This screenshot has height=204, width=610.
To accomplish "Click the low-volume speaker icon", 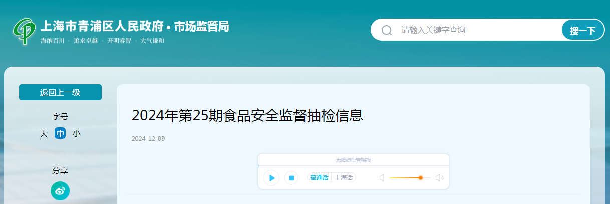I will pyautogui.click(x=382, y=178).
